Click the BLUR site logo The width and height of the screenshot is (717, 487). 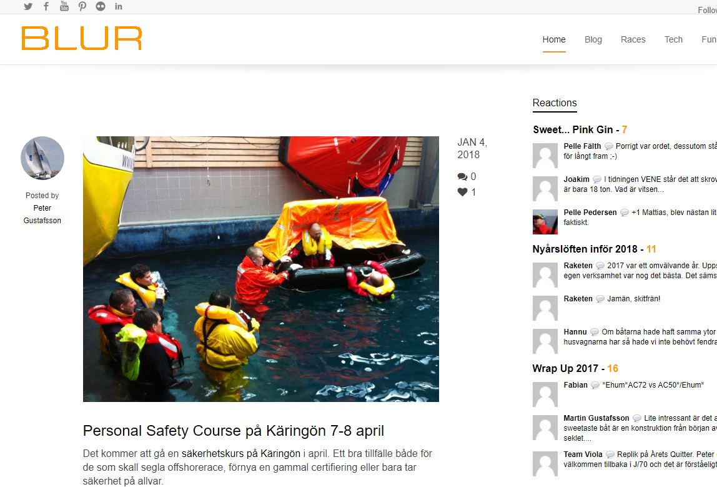[x=81, y=38]
